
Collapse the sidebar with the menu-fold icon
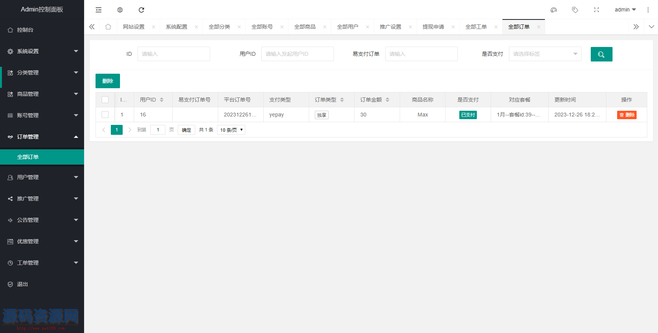pos(99,10)
